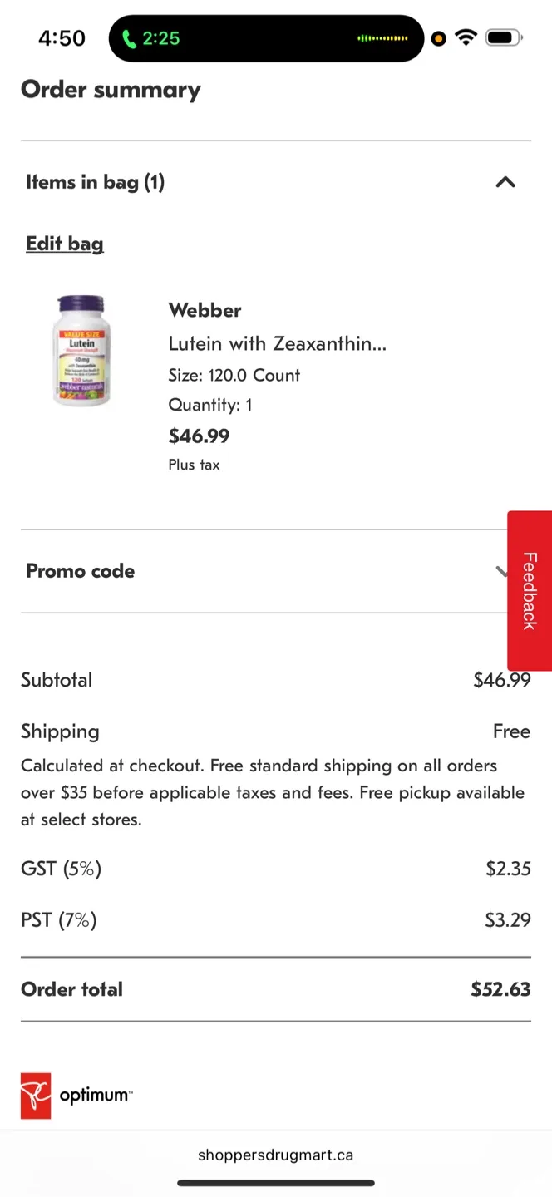Tap the Lutein bottle product thumbnail
The image size is (552, 1197).
pyautogui.click(x=81, y=350)
